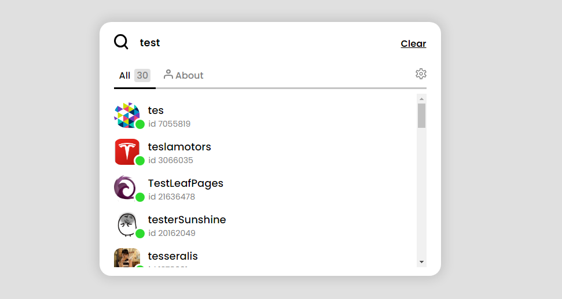Click the scrollbar up arrow
Viewport: 562px width, 299px height.
point(422,99)
